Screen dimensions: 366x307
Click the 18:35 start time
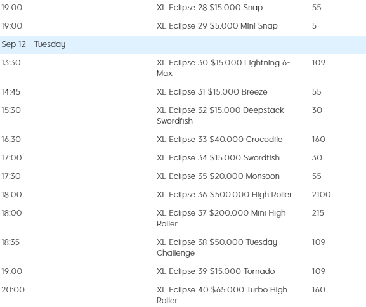click(x=11, y=242)
